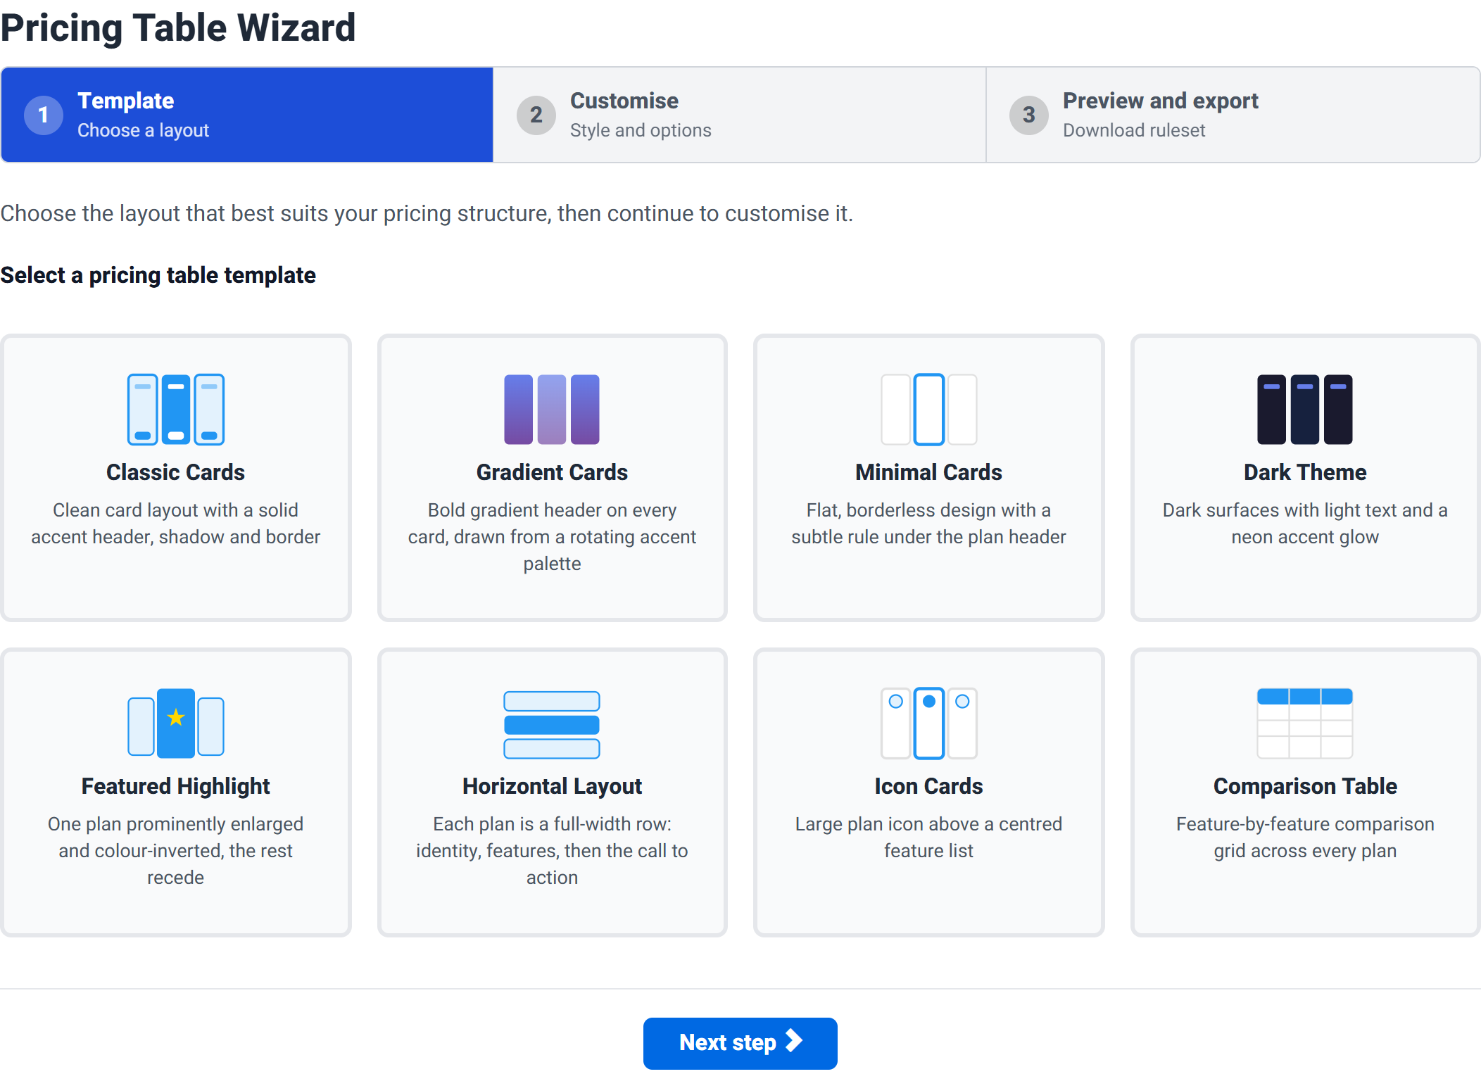1481x1081 pixels.
Task: Go to the Customise step
Action: [740, 115]
